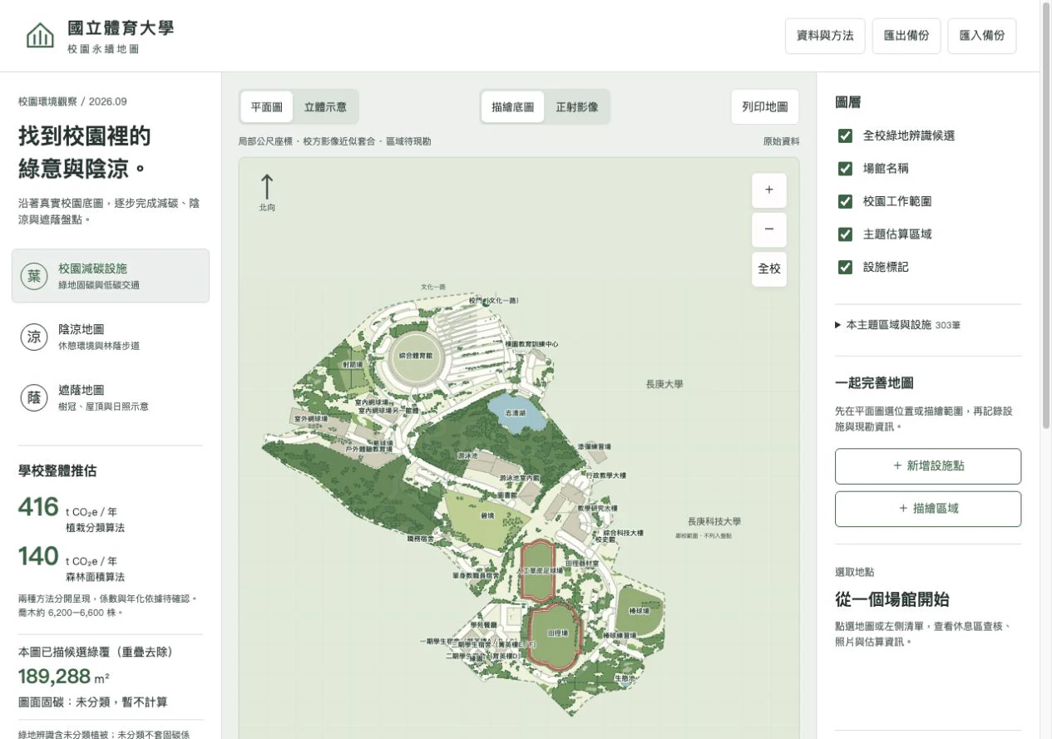Click the 綜合科技大樓 label on the map
Image resolution: width=1052 pixels, height=739 pixels.
point(623,532)
